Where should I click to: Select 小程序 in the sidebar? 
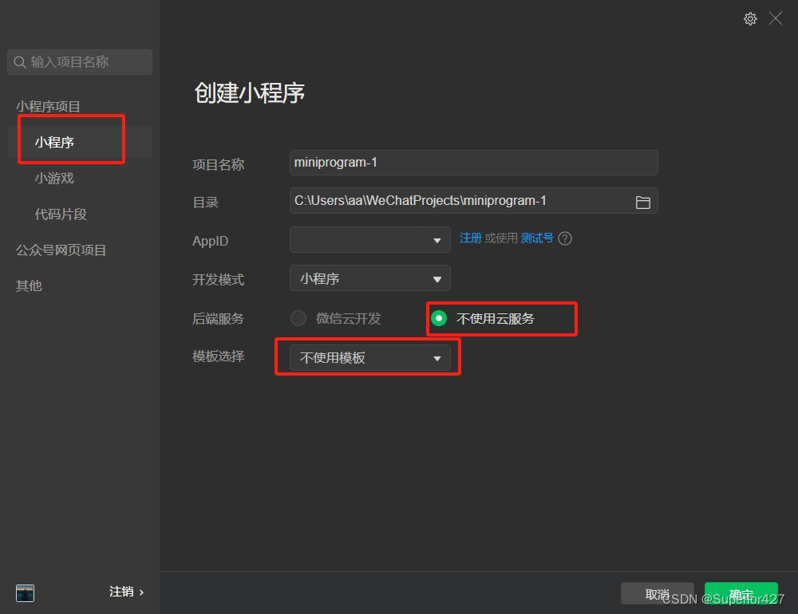coord(80,142)
